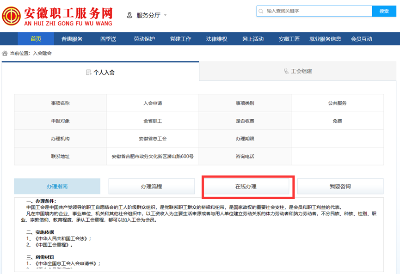This screenshot has height=274, width=400.
Task: Open the 我要咨询 button
Action: [340, 186]
